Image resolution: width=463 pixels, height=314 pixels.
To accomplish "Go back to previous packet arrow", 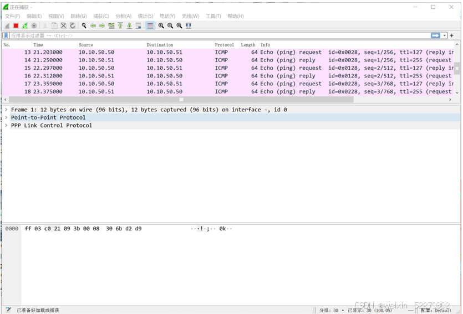I will coord(93,25).
